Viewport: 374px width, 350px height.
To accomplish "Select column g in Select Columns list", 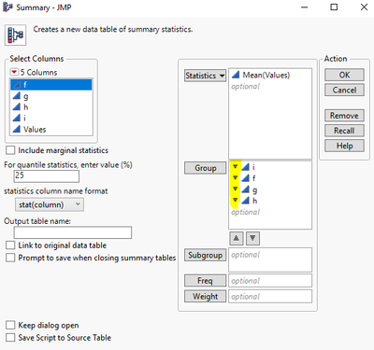I will [51, 96].
